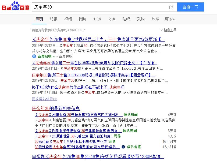This screenshot has height=161, width=217.
Task: Click the 百度一下 search button
Action: [191, 7]
